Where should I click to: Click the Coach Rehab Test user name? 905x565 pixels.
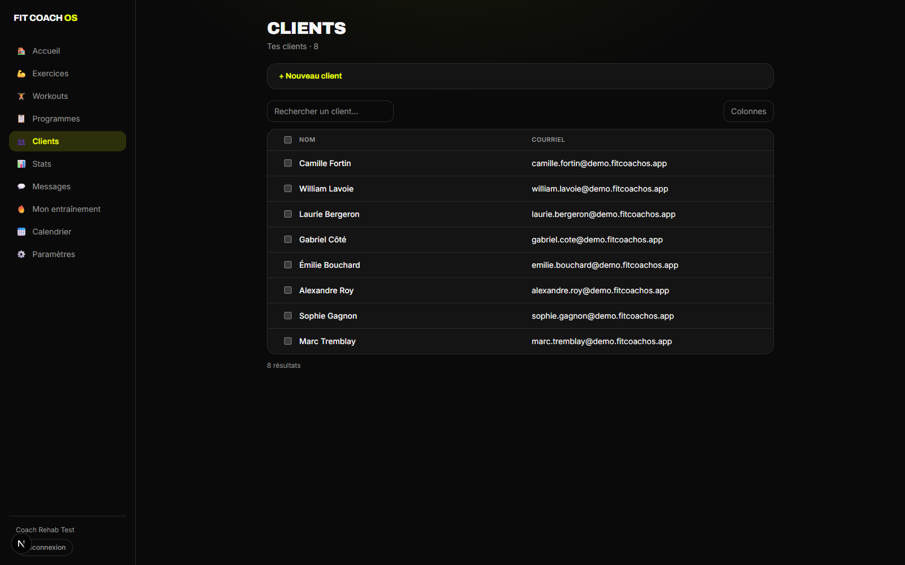click(45, 530)
